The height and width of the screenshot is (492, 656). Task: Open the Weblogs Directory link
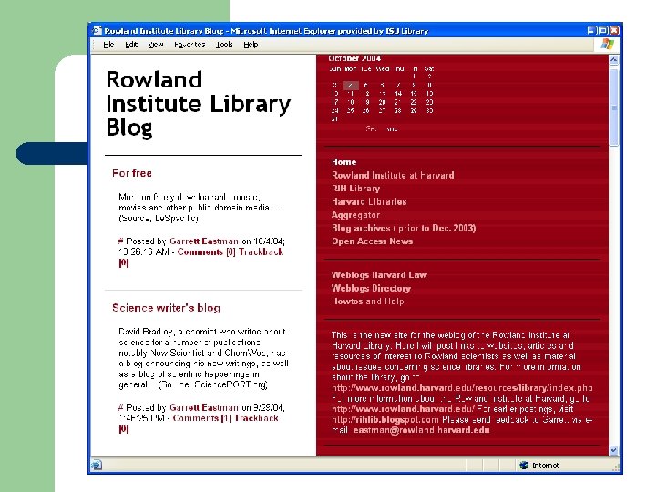point(371,288)
